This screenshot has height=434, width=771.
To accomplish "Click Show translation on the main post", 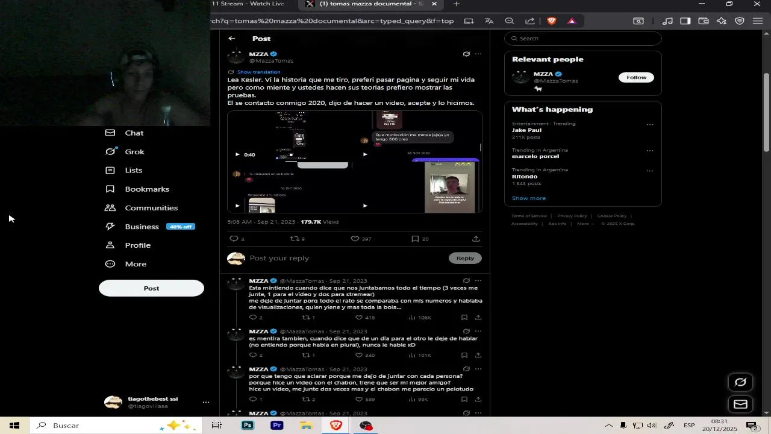I will point(258,72).
